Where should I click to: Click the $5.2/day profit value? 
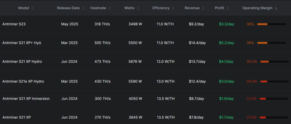226,43
